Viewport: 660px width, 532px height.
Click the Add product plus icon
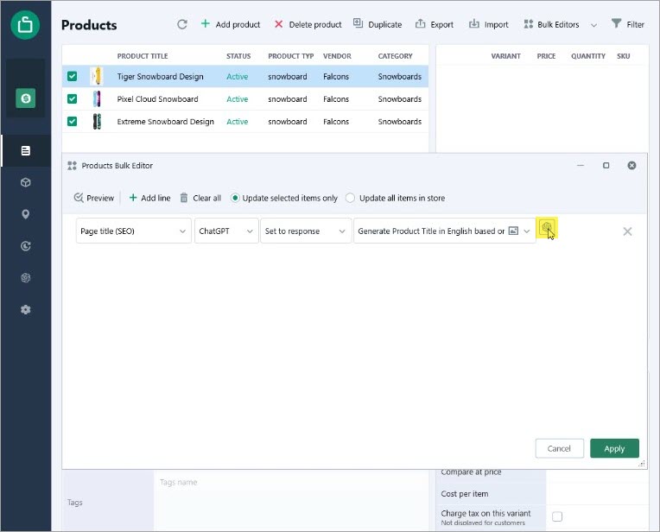click(x=205, y=23)
